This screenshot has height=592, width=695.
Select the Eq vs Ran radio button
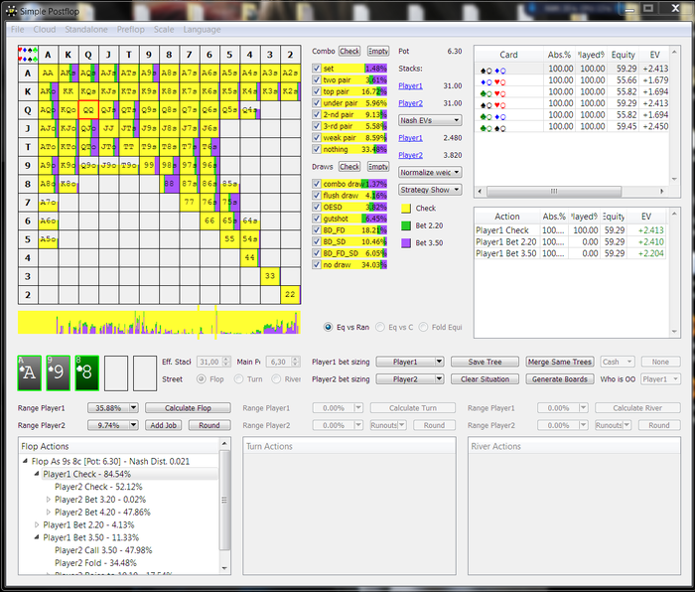click(x=329, y=327)
